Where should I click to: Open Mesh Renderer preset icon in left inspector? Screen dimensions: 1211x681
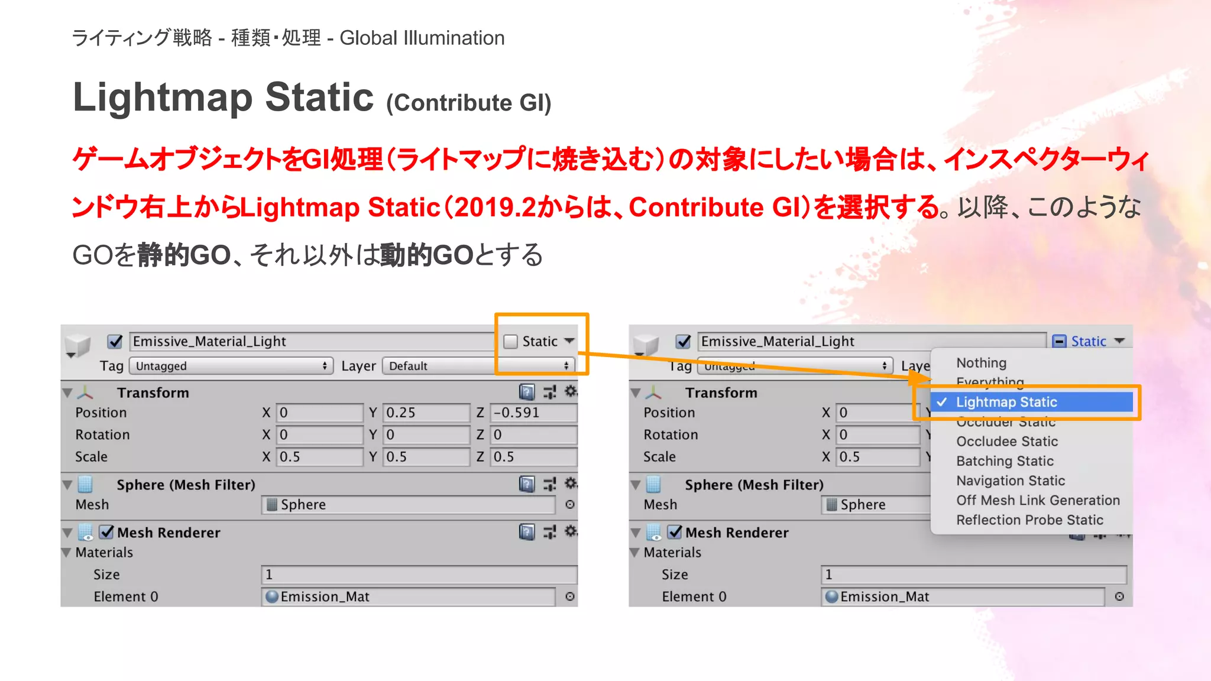coord(549,532)
